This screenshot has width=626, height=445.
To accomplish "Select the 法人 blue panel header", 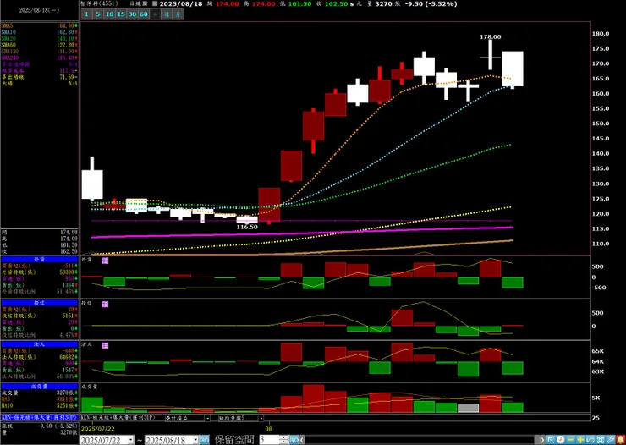I will (39, 344).
